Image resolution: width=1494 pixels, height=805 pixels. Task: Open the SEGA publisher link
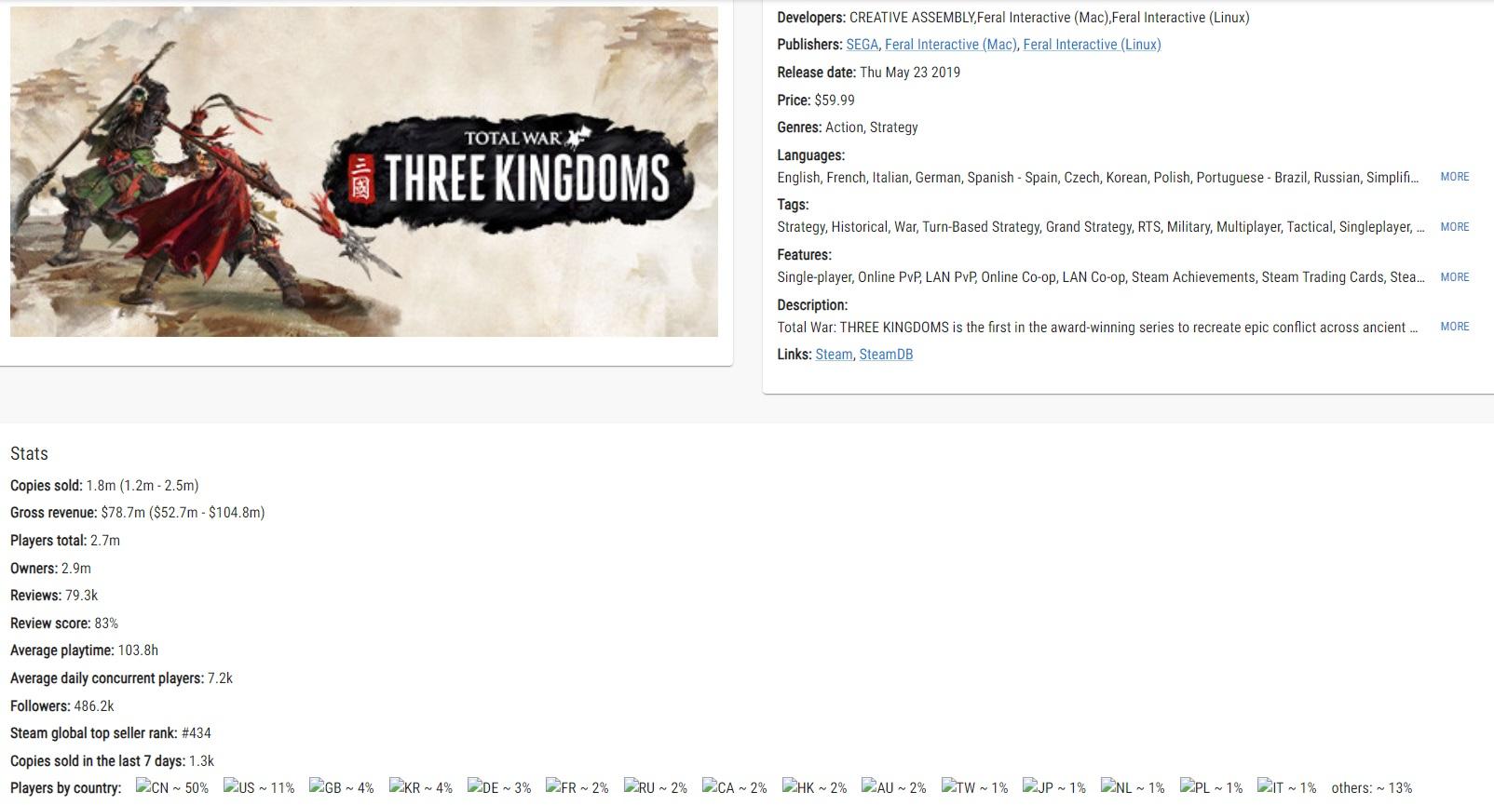[x=862, y=45]
